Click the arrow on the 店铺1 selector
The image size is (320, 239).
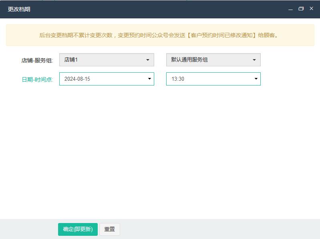pyautogui.click(x=148, y=60)
